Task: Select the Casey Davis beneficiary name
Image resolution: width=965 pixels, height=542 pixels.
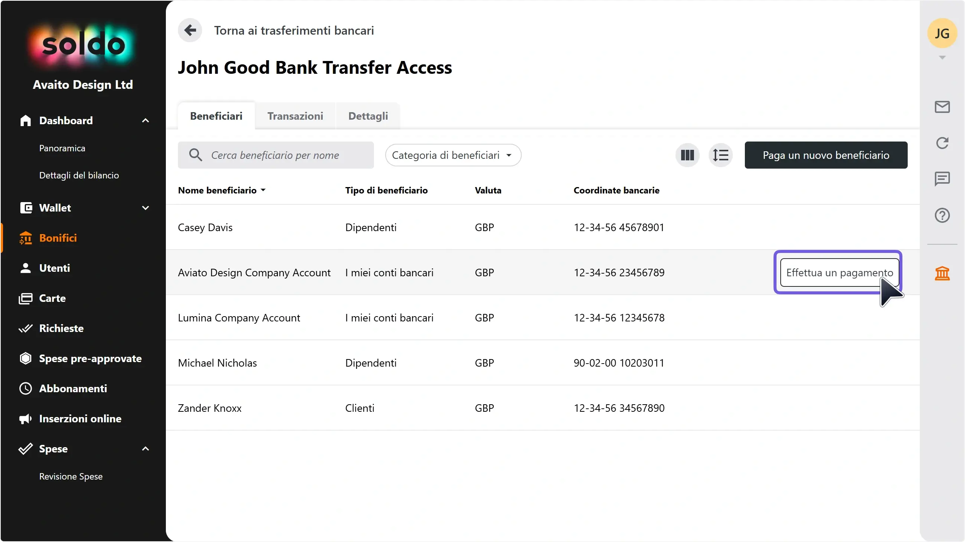Action: [205, 227]
